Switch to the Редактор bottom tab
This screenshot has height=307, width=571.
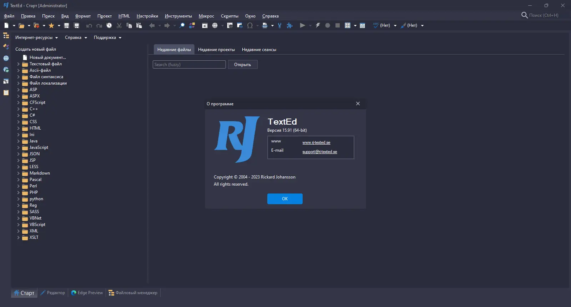pyautogui.click(x=53, y=293)
